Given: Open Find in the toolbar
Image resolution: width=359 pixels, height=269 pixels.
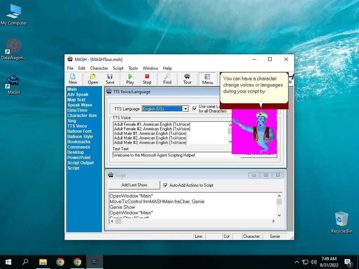Looking at the screenshot, I should click(167, 79).
